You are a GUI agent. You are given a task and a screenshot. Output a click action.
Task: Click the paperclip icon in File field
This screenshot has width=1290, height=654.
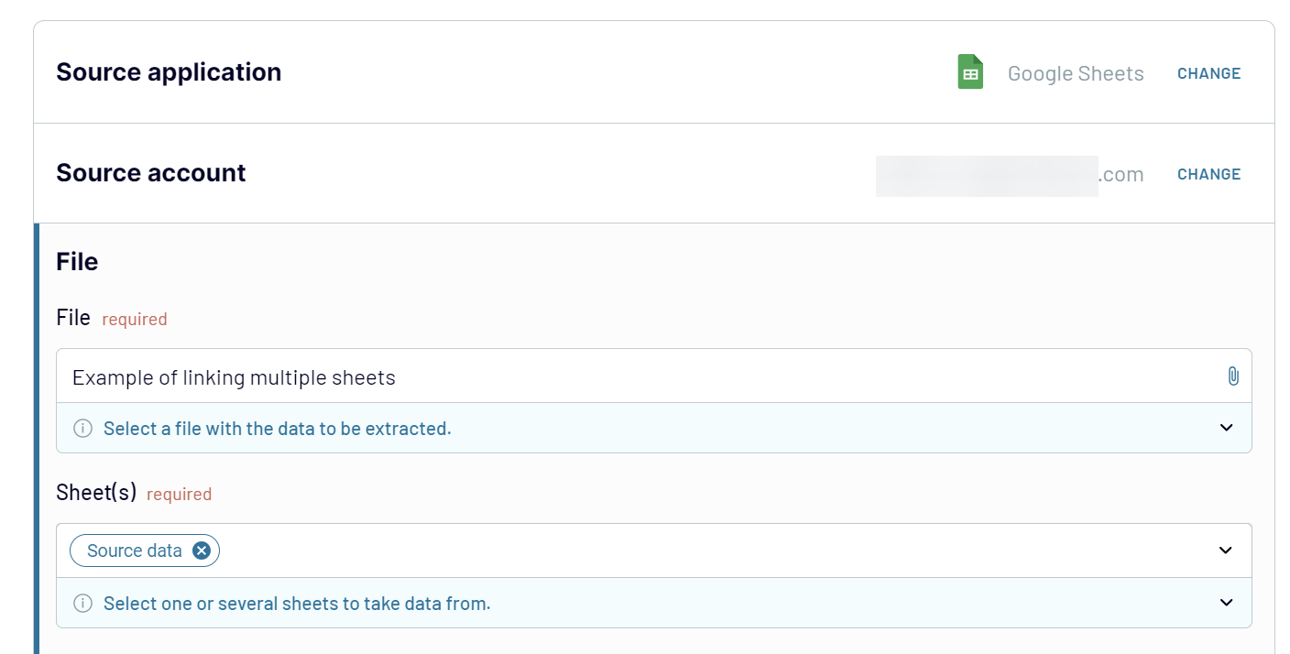click(x=1232, y=376)
